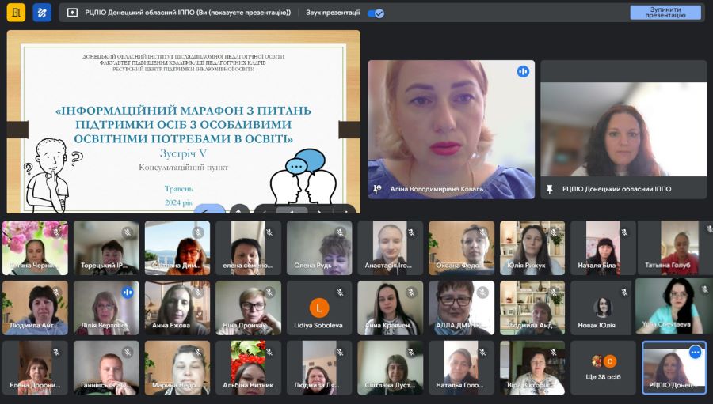Viewport: 713px width, 404px height.
Task: Click muted mic icon on Людмила Ант tile
Action: 56,293
